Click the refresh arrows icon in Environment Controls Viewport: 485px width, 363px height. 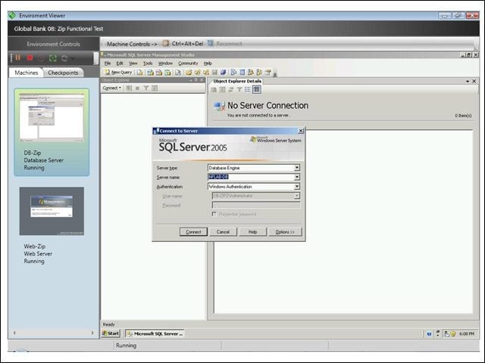click(x=64, y=58)
